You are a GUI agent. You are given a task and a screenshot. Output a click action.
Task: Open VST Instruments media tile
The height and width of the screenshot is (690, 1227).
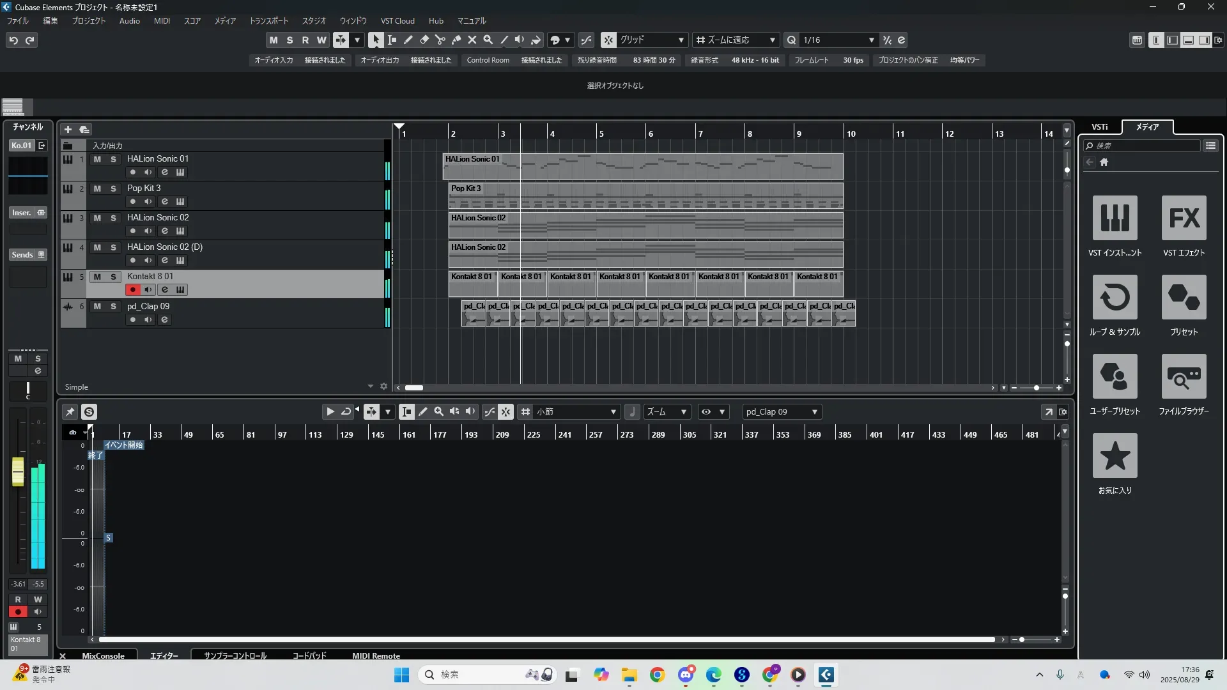point(1115,218)
